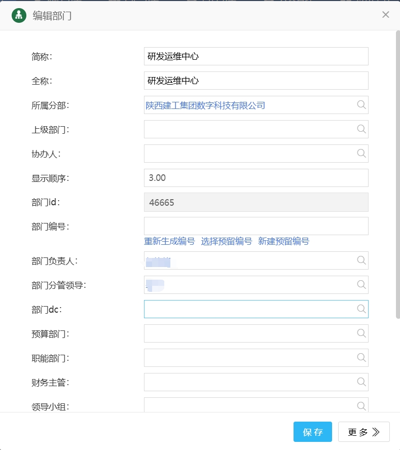Open lookup for 部门分管领导 field

(x=361, y=285)
